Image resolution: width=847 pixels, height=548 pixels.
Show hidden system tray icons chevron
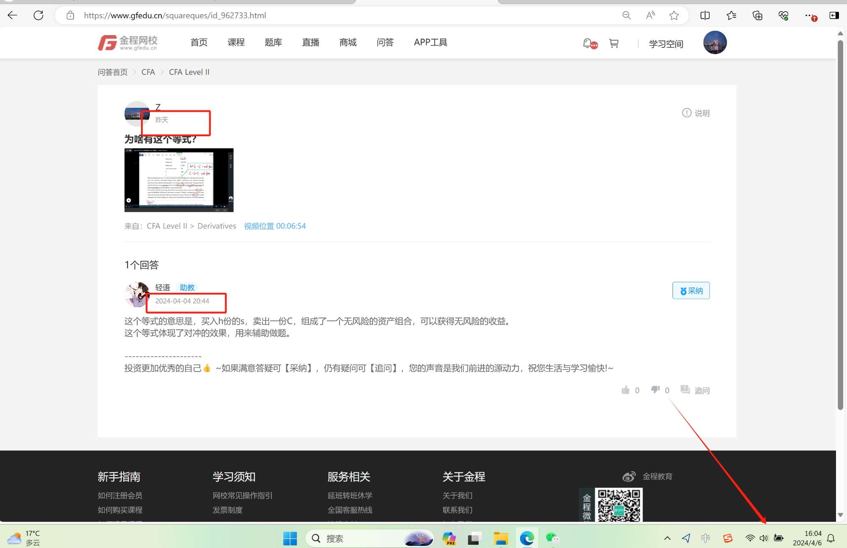[x=667, y=538]
